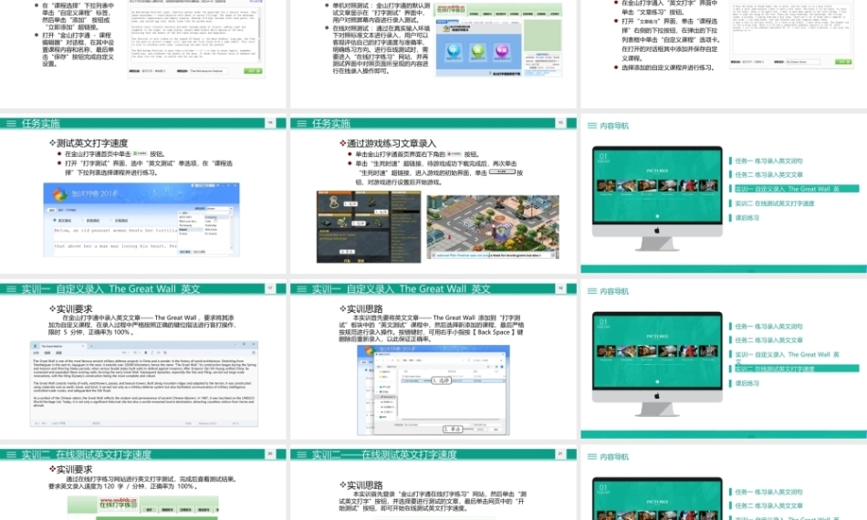Select the top slide describing 在线对照测试
The width and height of the screenshot is (867, 520).
click(433, 54)
